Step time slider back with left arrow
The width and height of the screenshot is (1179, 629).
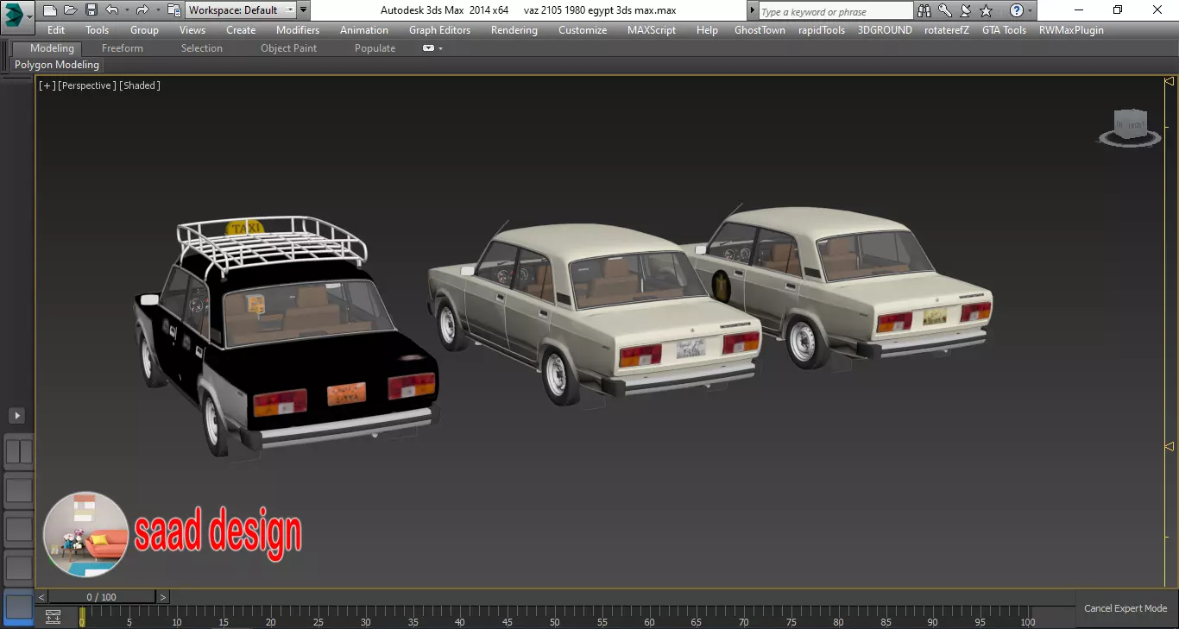click(x=41, y=597)
